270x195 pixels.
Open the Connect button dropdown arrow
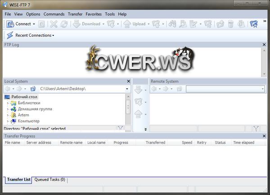34,24
